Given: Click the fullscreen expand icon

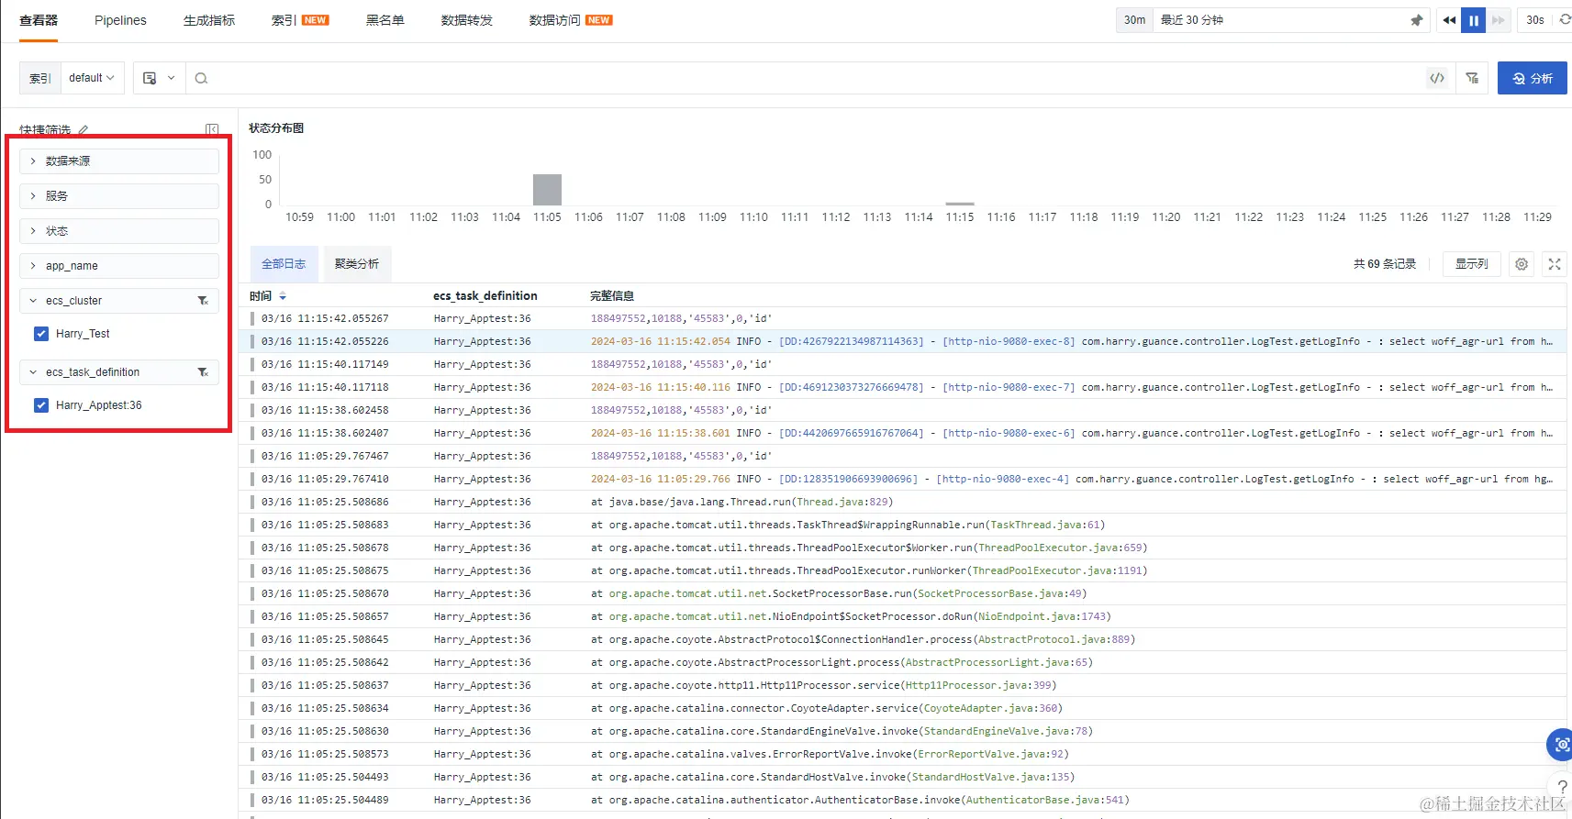Looking at the screenshot, I should click(1555, 264).
